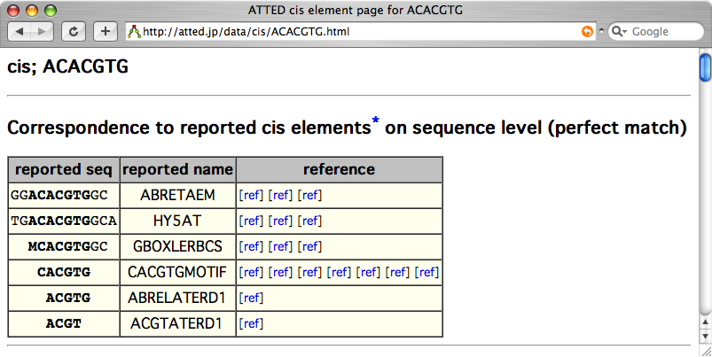The image size is (712, 357).
Task: Click the orange RSS/snapback icon in address bar
Action: (x=586, y=31)
